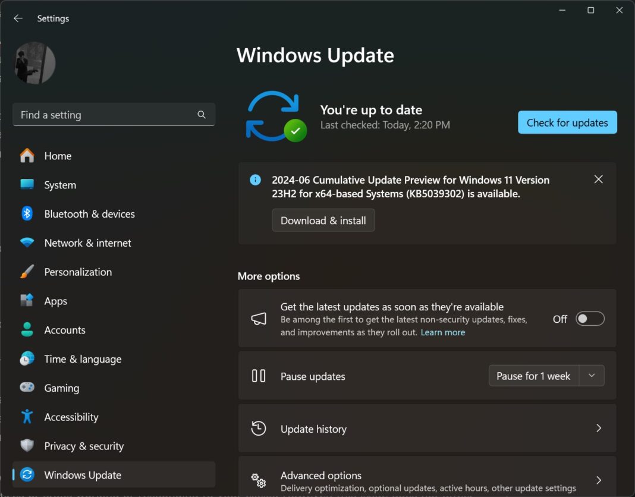
Task: Open Bluetooth & devices settings
Action: (27, 214)
